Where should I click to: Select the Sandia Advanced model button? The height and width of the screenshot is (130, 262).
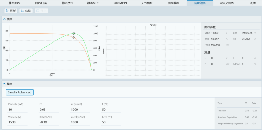(19, 92)
